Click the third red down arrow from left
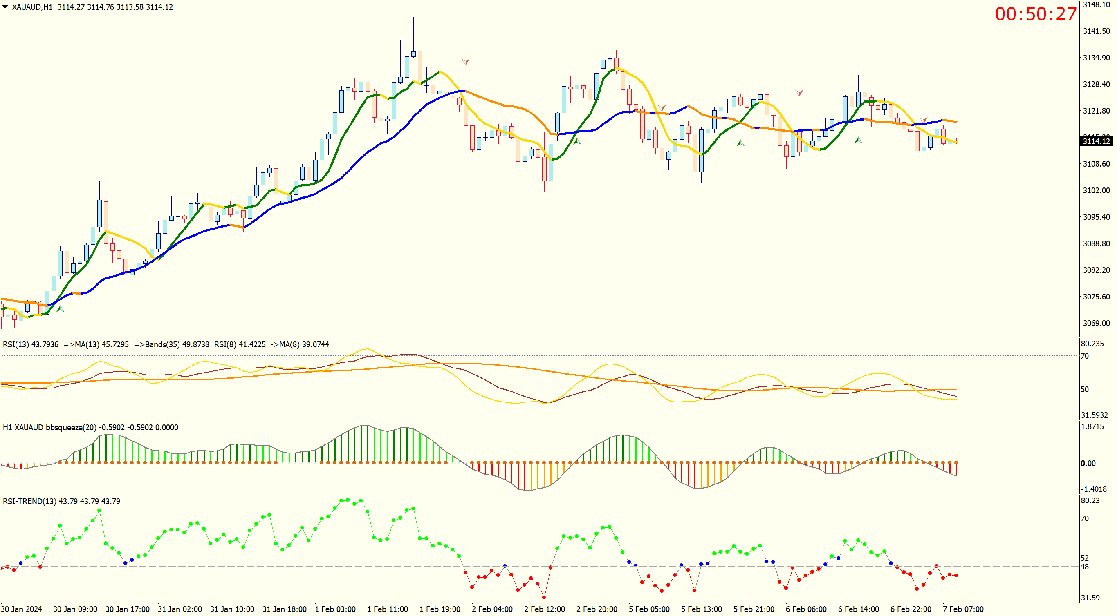 (799, 93)
